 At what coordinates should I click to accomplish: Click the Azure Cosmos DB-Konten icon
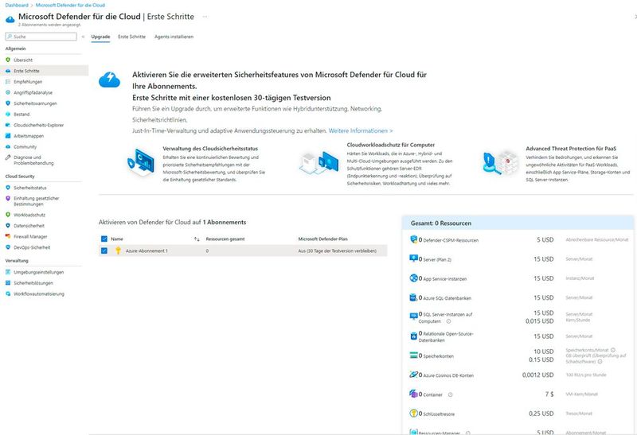[413, 375]
